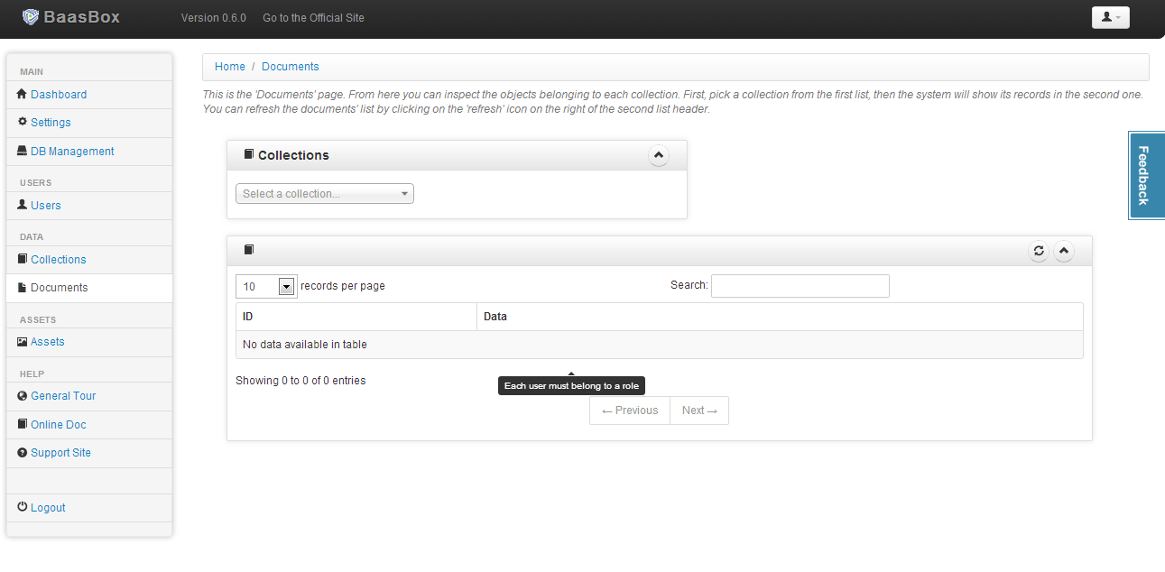This screenshot has width=1165, height=572.
Task: Click the Dashboard home icon
Action: point(23,94)
